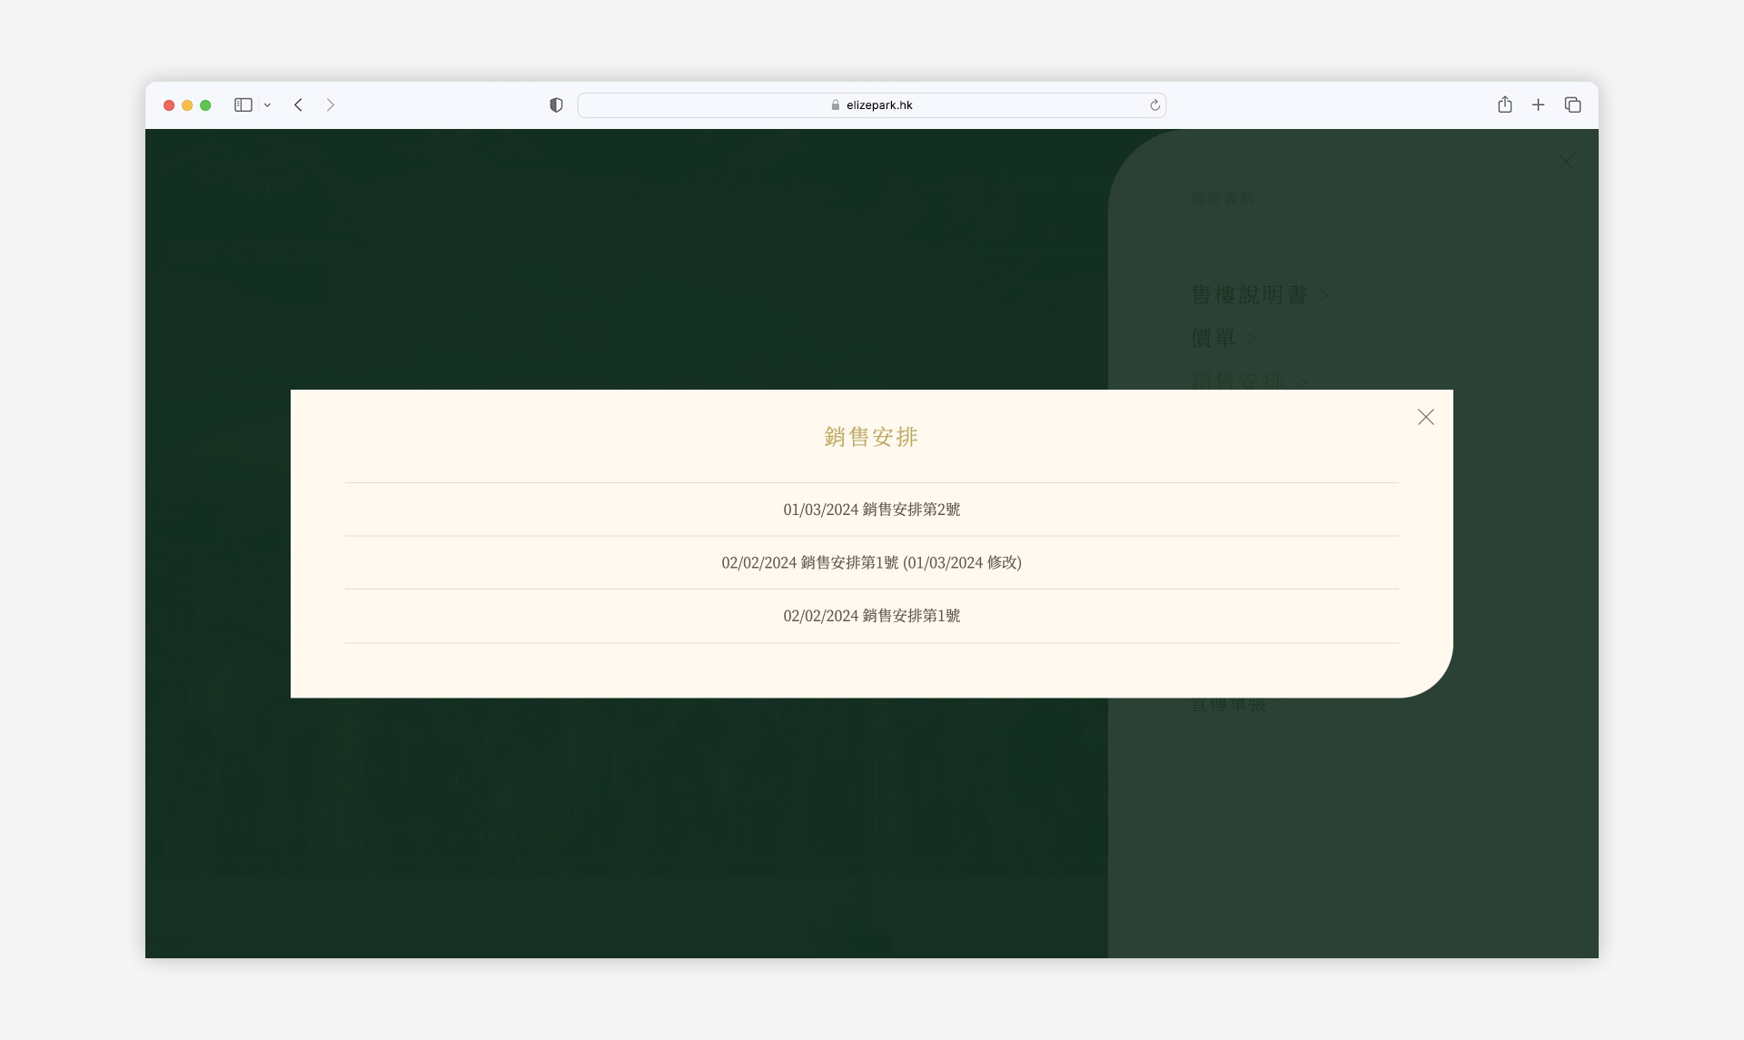Click the Safari sidebar toggle icon
This screenshot has height=1040, width=1744.
243,105
